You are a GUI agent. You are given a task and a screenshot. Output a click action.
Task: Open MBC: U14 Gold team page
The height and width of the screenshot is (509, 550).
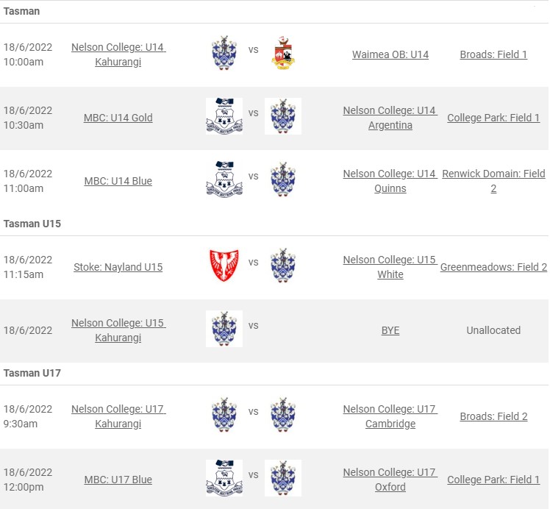118,118
